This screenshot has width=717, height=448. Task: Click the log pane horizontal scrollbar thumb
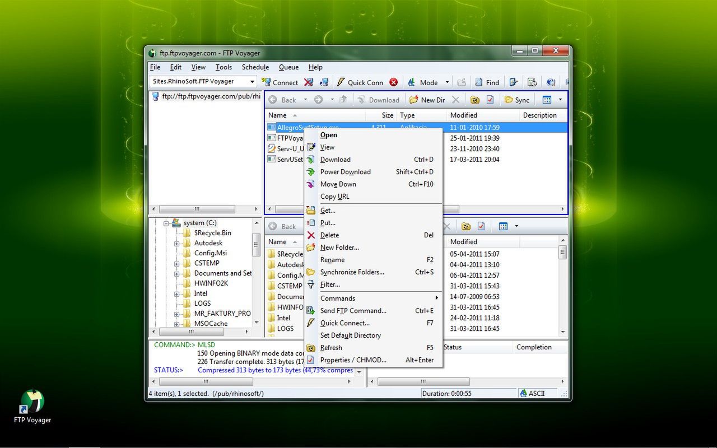[x=206, y=381]
